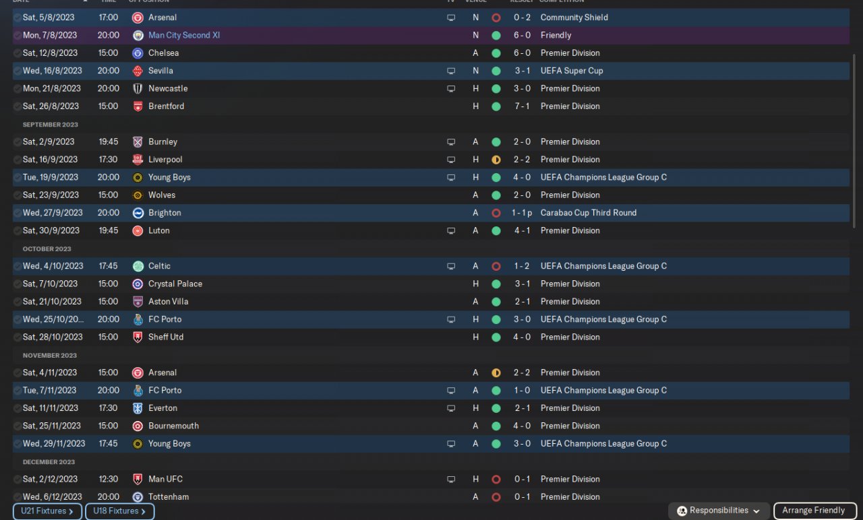Click the Man UFC club badge

pyautogui.click(x=138, y=479)
